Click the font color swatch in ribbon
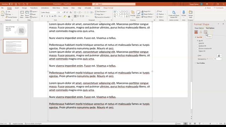 69,16
